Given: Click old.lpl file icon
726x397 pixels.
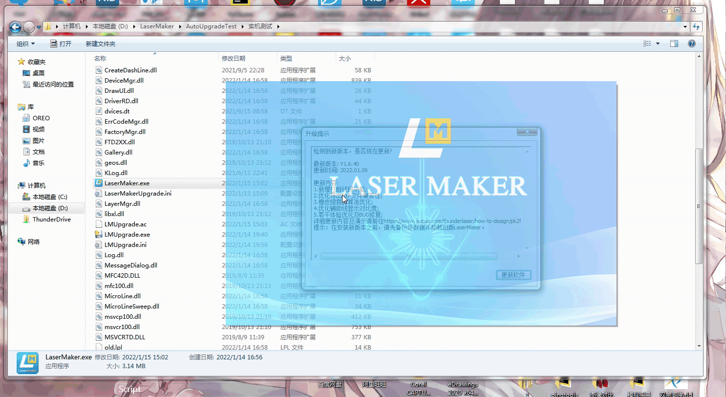Looking at the screenshot, I should (99, 347).
